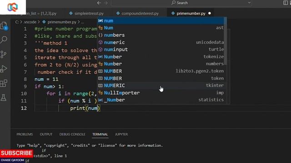Click the .vscode breadcrumb folder
Screen dimensions: 291x163
click(x=30, y=22)
